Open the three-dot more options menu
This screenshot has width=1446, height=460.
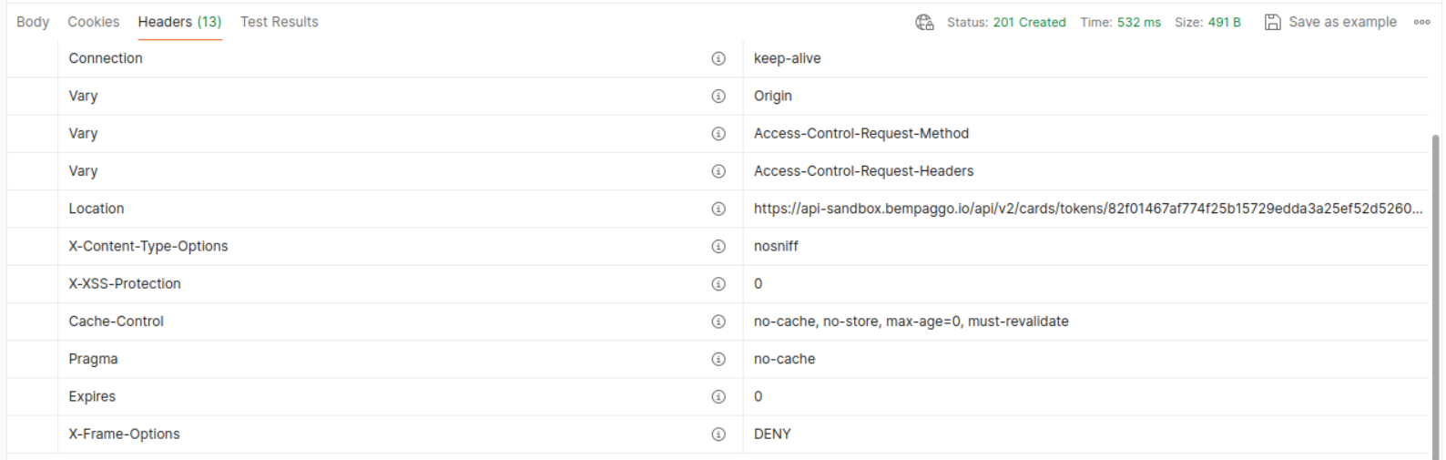(x=1421, y=22)
